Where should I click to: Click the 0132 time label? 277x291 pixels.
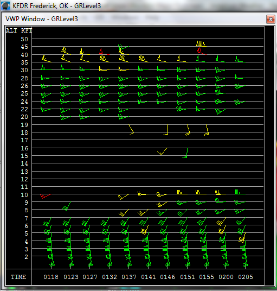tap(109, 277)
